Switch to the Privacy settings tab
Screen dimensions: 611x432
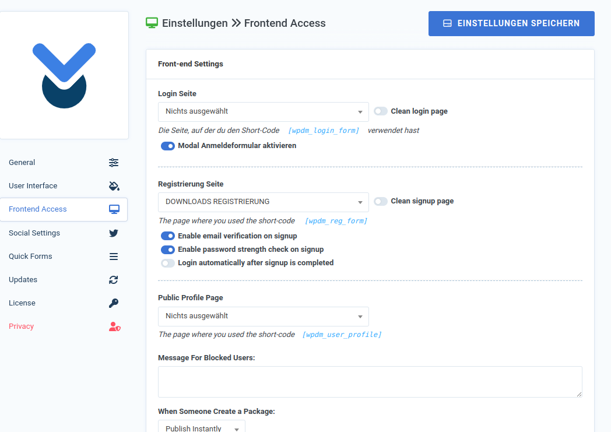click(x=22, y=326)
